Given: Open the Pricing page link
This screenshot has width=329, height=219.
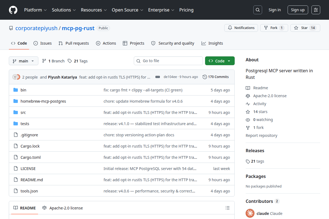Looking at the screenshot, I should [186, 10].
